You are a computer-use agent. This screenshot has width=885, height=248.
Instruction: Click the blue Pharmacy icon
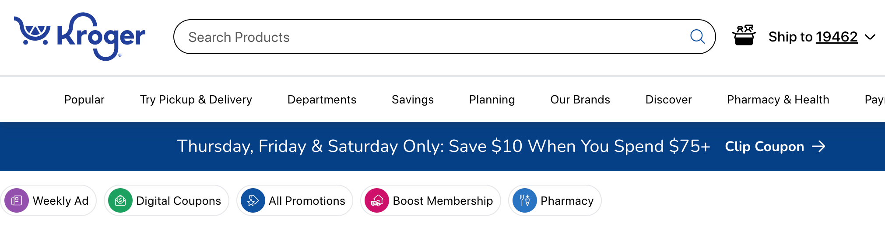point(525,200)
